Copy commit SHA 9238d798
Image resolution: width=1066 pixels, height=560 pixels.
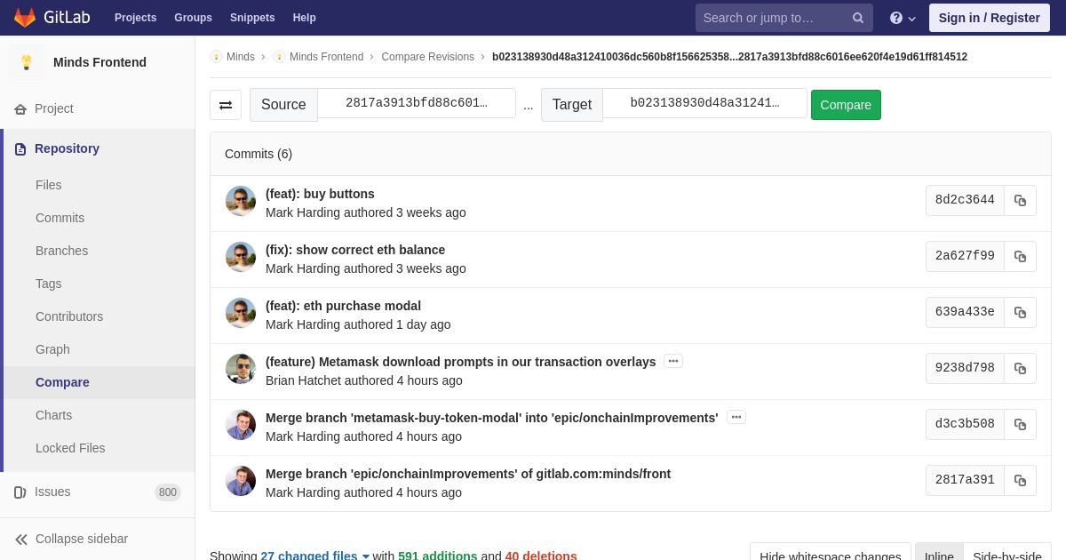tap(1020, 368)
